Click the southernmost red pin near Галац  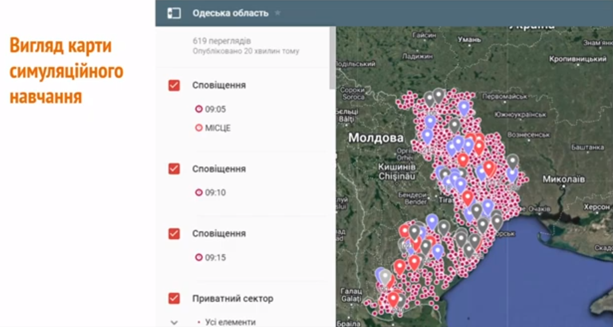tap(393, 298)
